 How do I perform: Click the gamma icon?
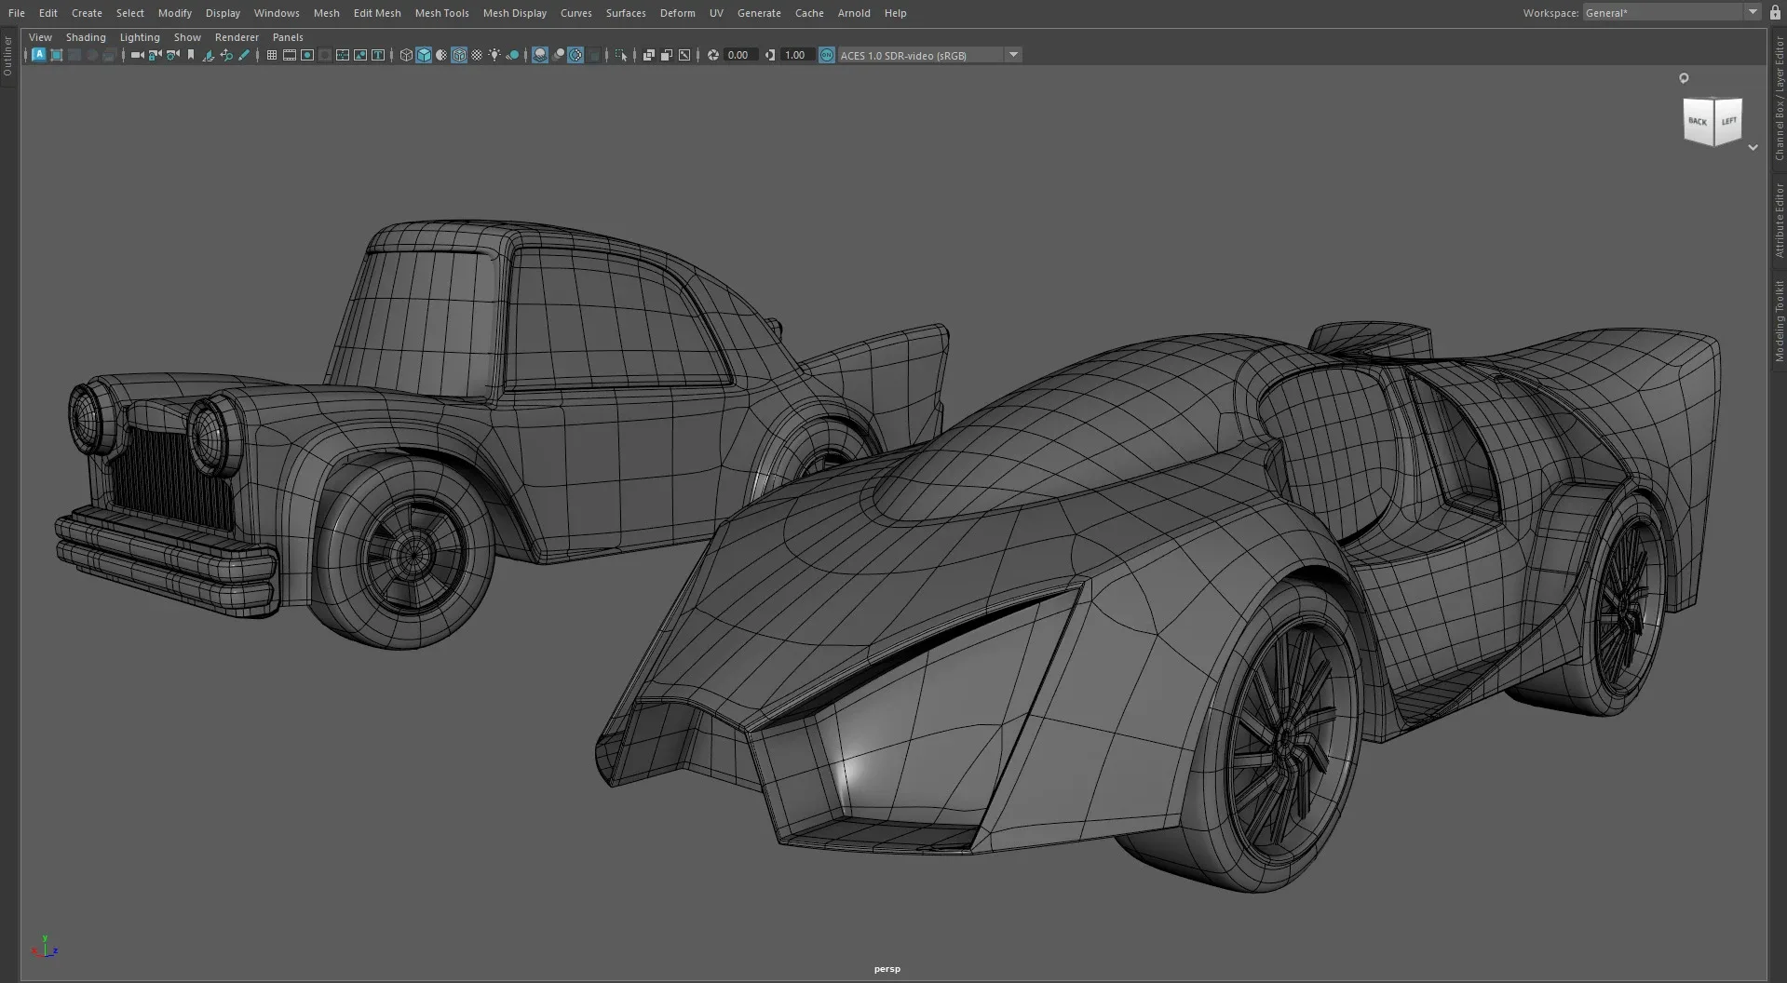click(x=769, y=55)
